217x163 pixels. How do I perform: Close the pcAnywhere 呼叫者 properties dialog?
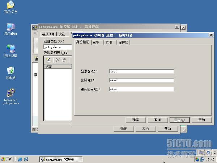211,35
